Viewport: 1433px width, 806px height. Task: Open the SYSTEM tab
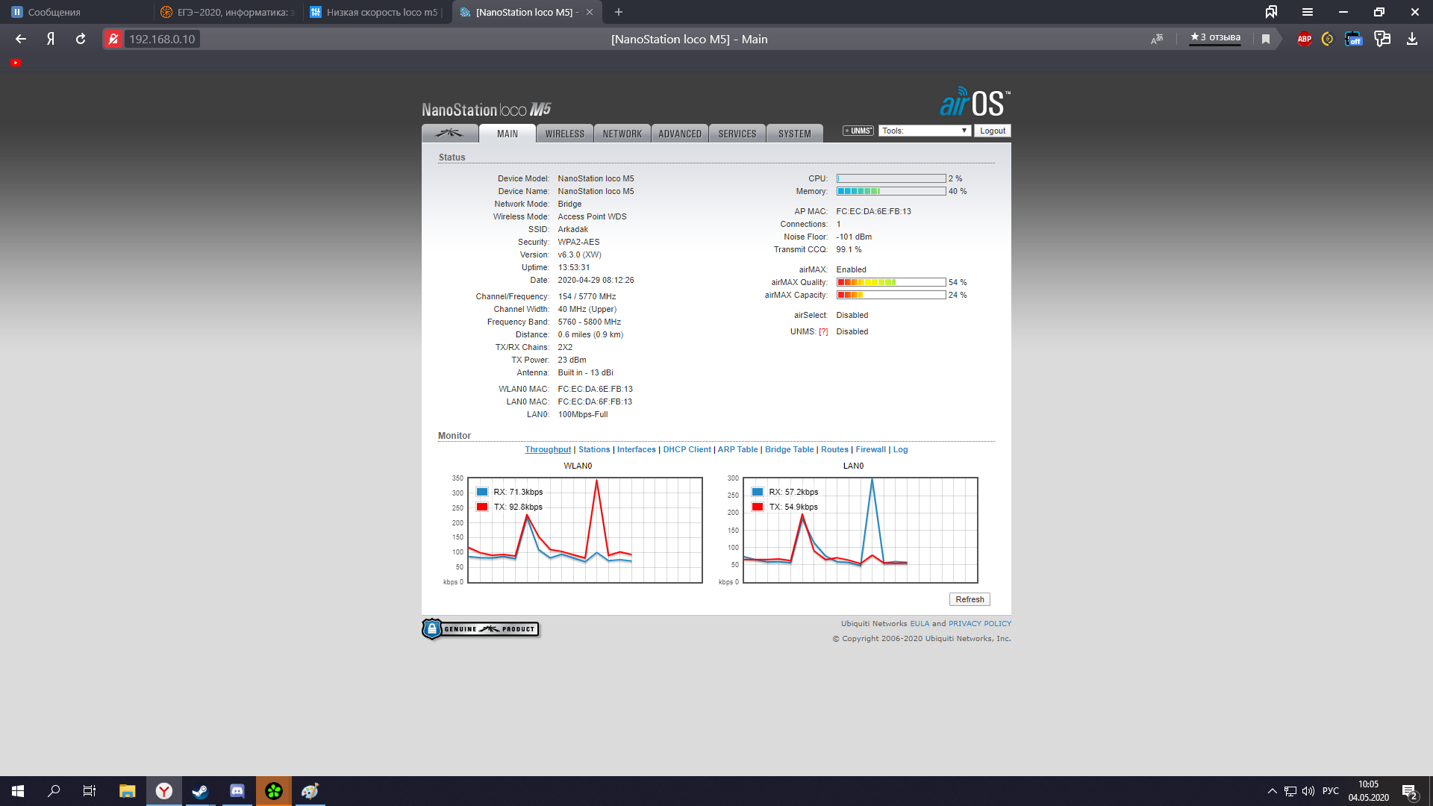point(794,134)
